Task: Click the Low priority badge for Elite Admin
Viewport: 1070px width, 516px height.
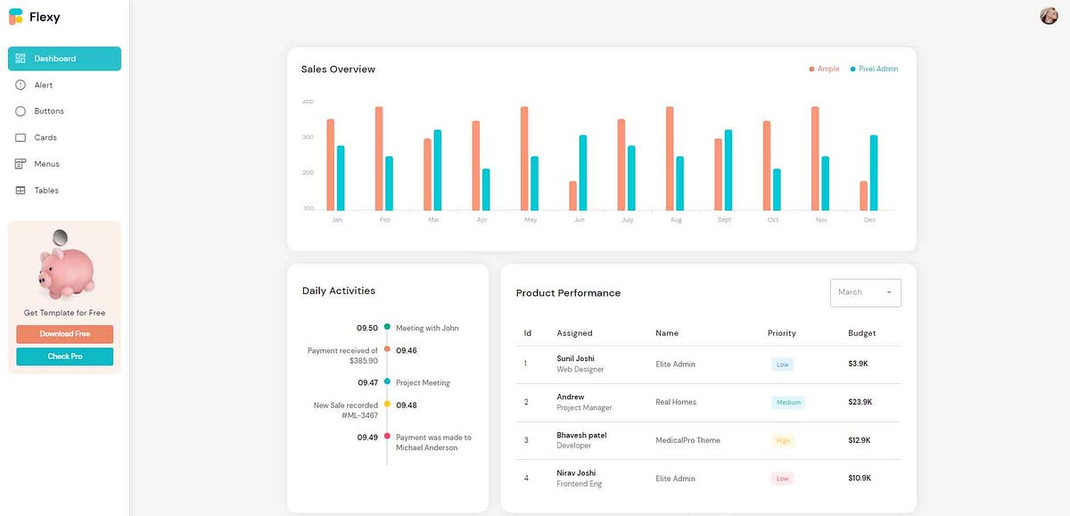Action: click(782, 364)
